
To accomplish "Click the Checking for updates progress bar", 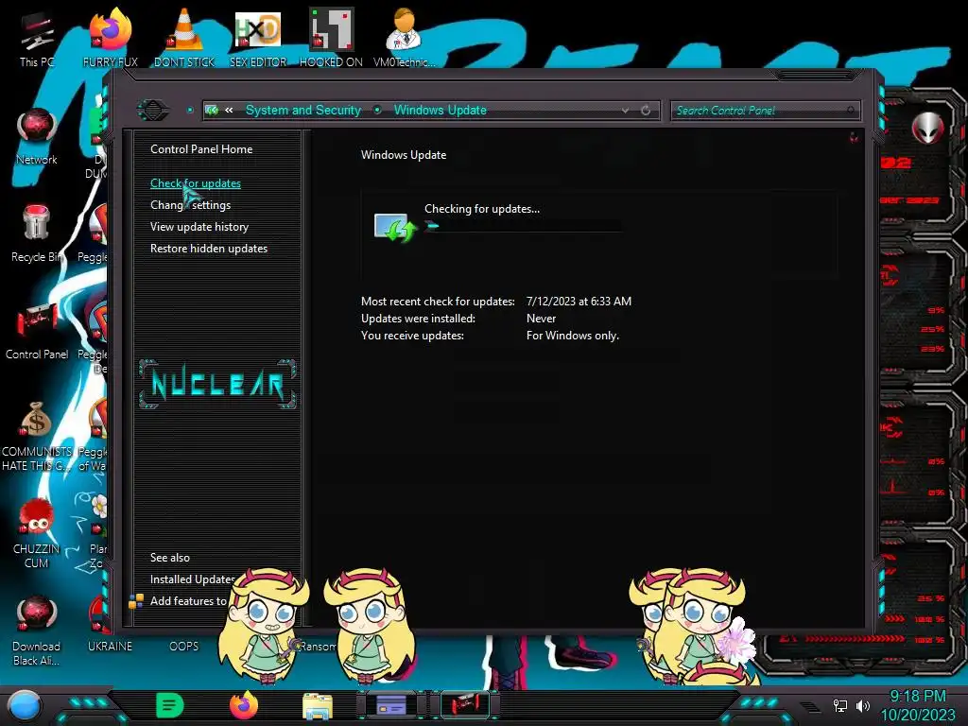I will 524,226.
